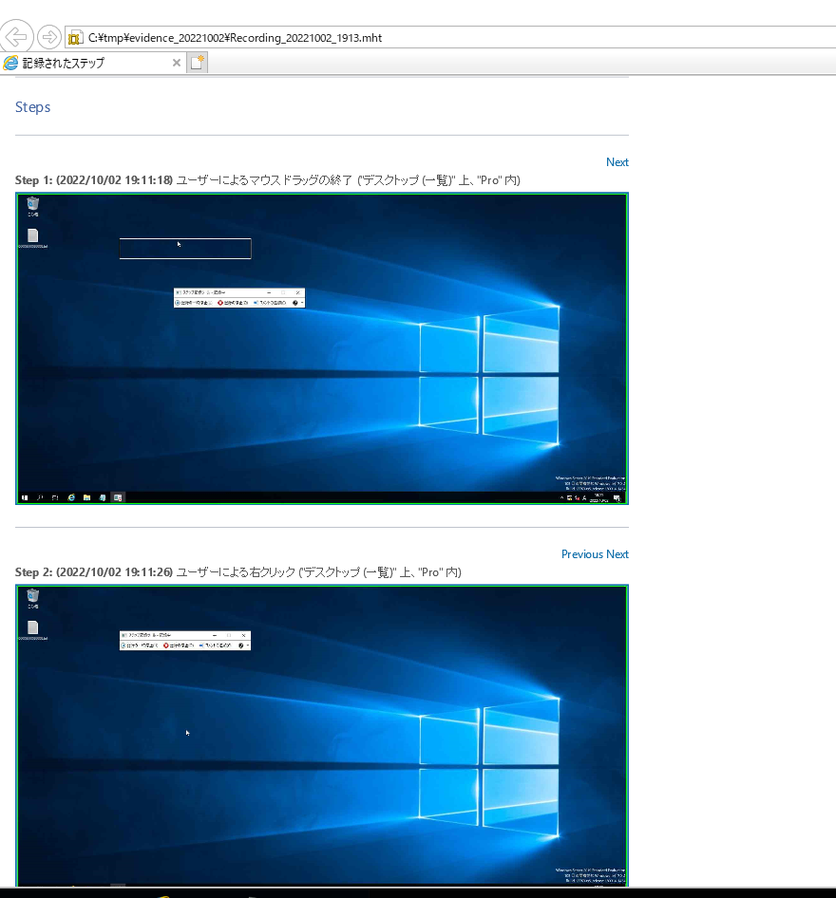
Task: Go back with the browser Back arrow
Action: (16, 37)
